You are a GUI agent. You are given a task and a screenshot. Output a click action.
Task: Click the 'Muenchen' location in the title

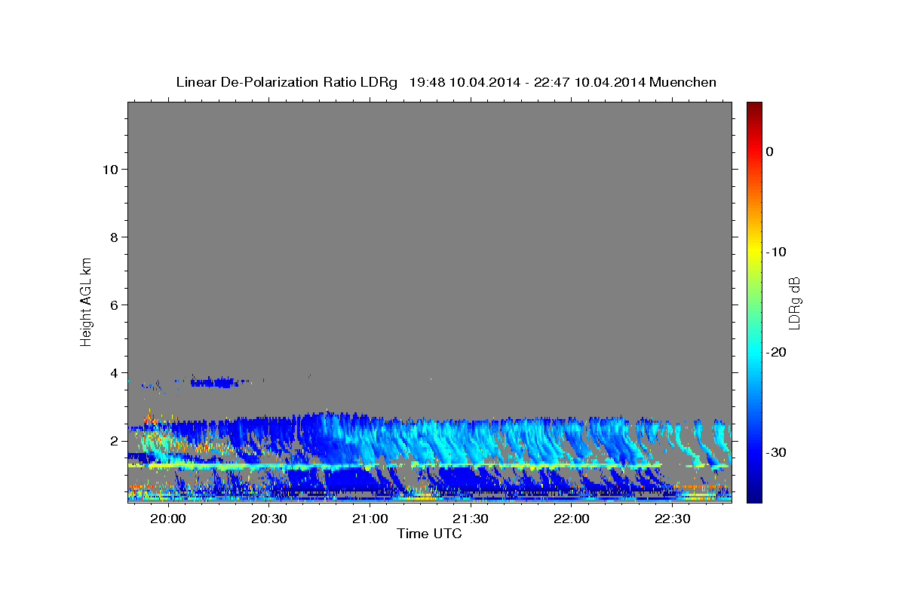pos(683,82)
